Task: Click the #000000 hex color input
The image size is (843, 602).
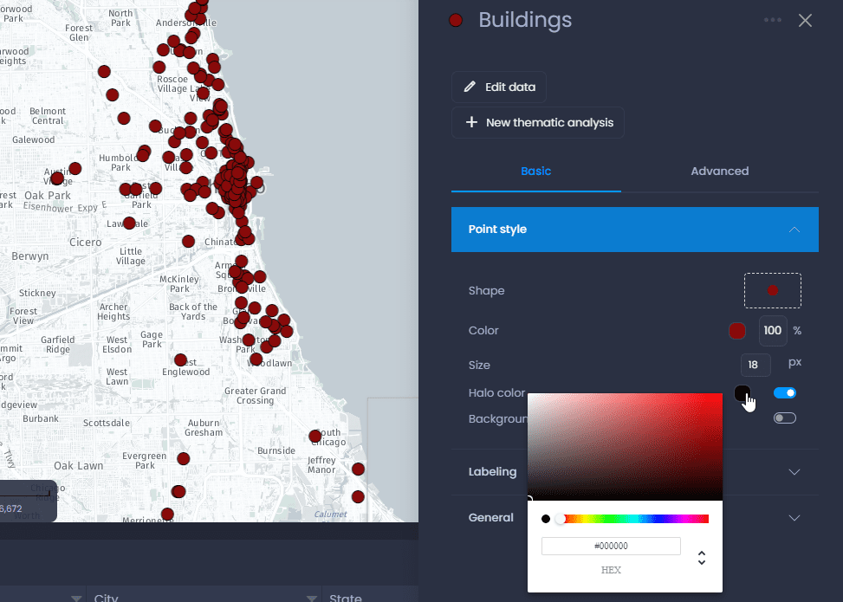Action: coord(611,546)
